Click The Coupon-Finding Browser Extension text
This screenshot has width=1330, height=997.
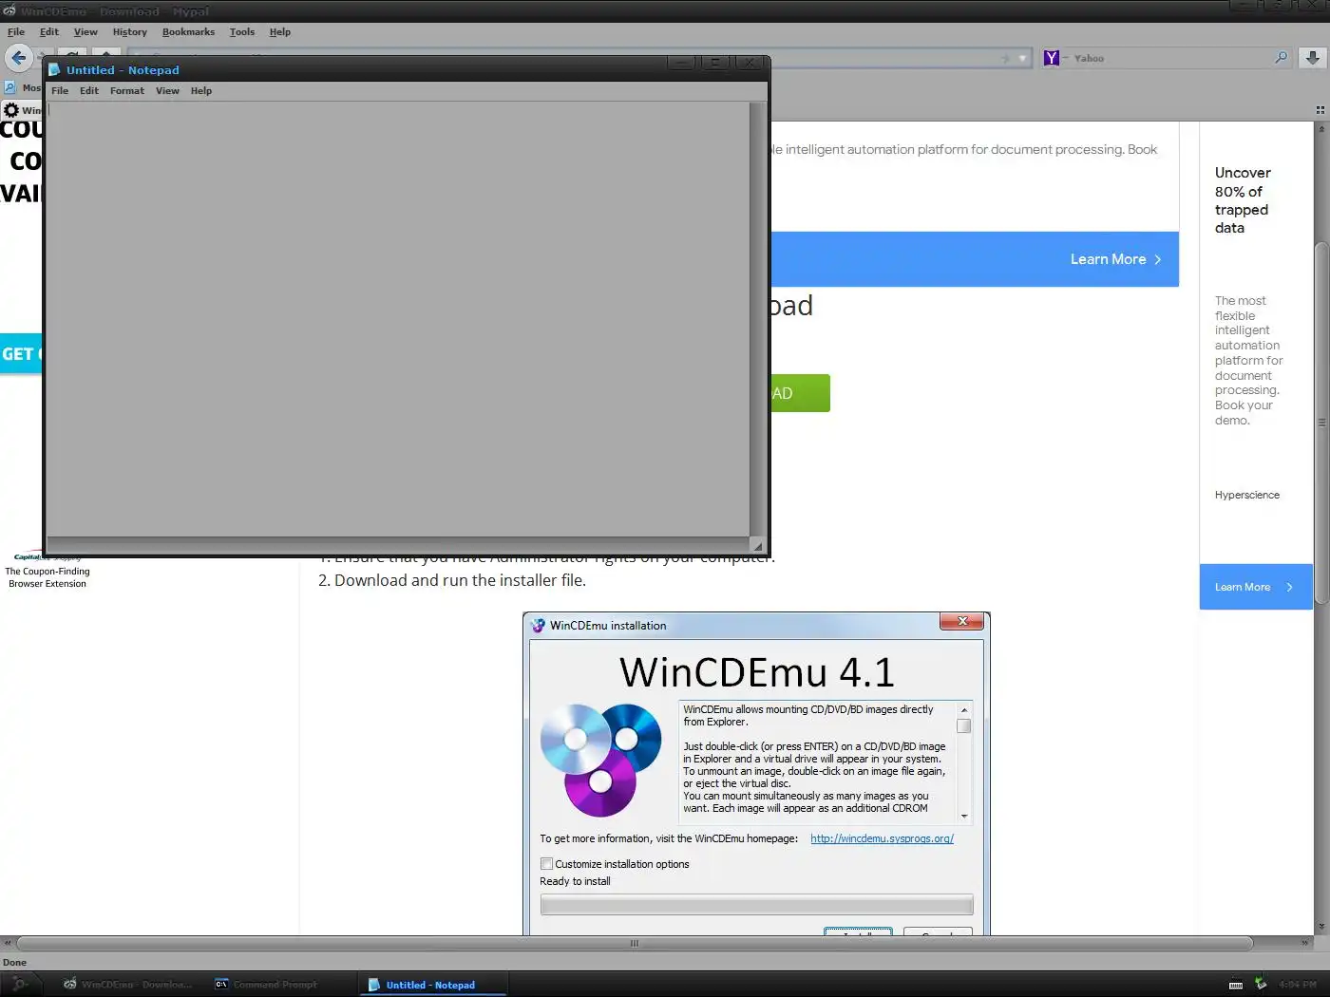[x=47, y=577]
